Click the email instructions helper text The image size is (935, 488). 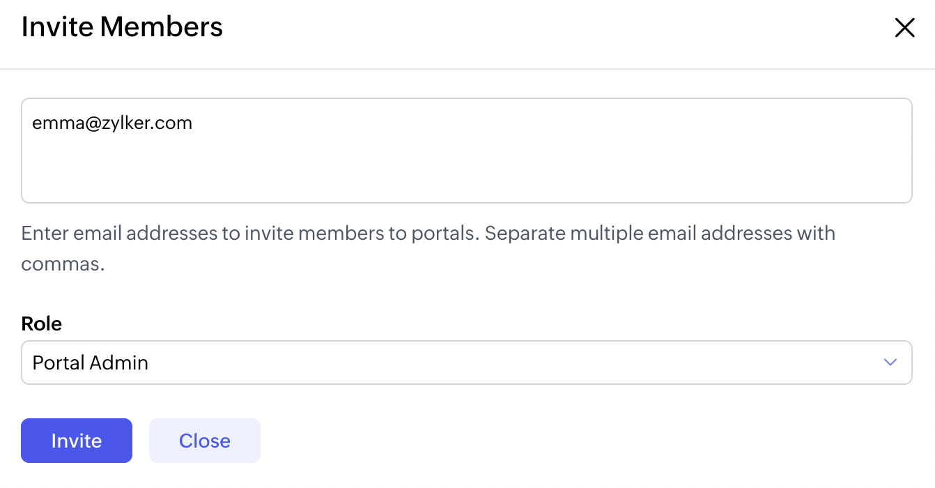click(428, 233)
